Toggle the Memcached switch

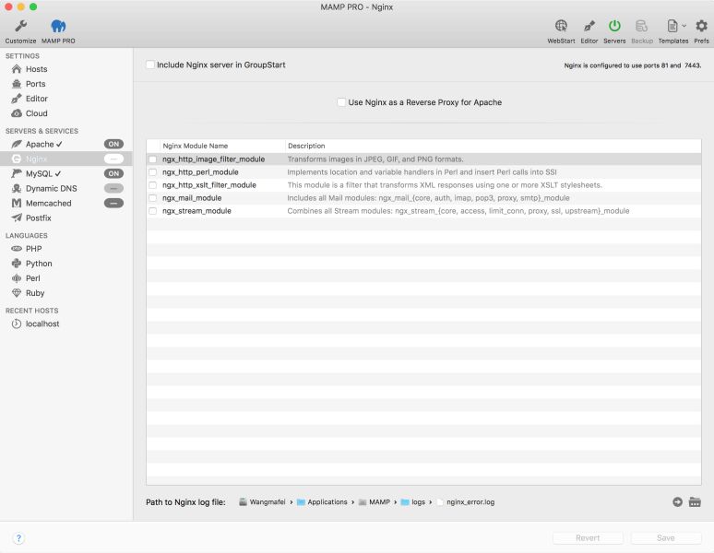113,204
